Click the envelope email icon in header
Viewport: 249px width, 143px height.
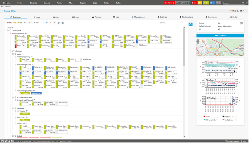tap(238, 11)
